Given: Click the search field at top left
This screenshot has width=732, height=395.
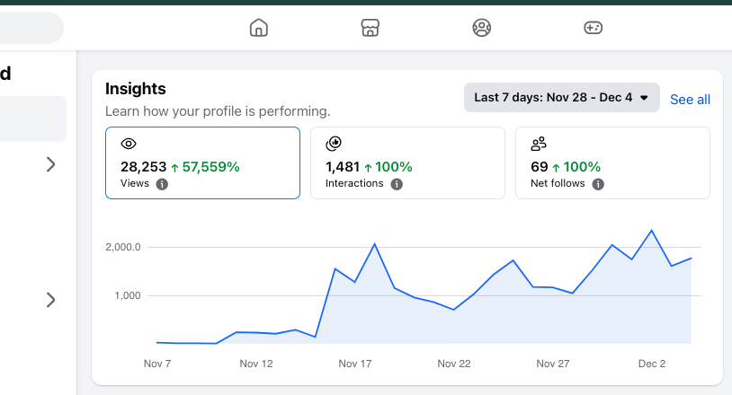Looking at the screenshot, I should [x=27, y=28].
